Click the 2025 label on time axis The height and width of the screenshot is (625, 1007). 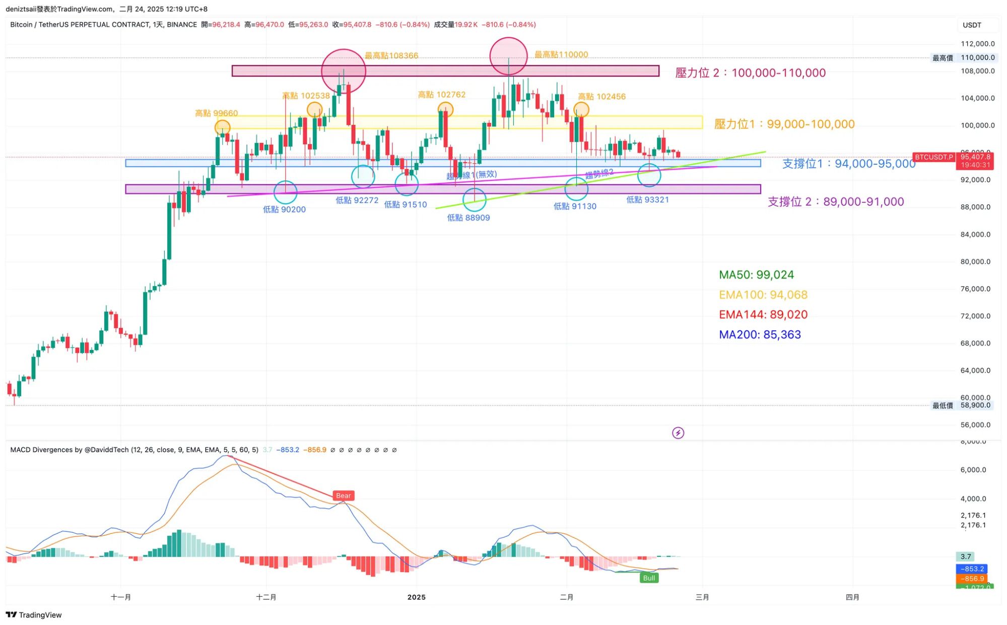coord(416,597)
